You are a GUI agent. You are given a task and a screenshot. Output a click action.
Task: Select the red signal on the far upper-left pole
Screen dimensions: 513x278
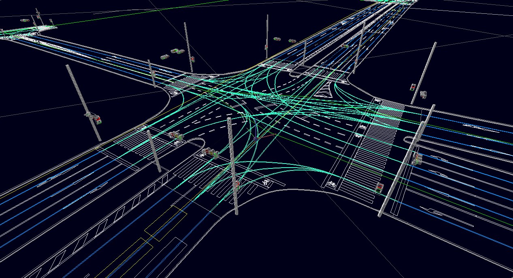[x=192, y=60]
